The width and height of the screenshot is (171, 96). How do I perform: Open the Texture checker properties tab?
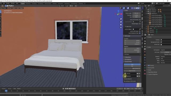tap(145, 74)
